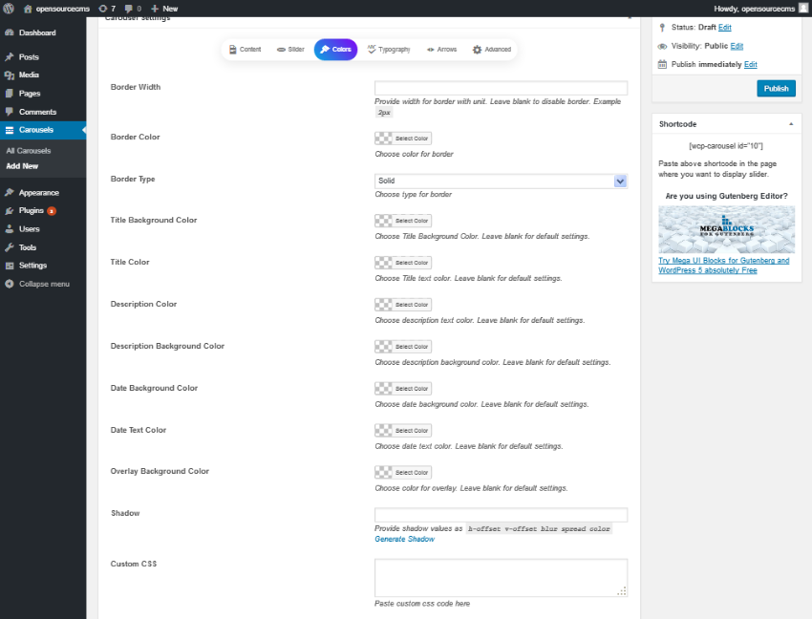
Task: Click the Pages icon in sidebar
Action: [x=10, y=94]
